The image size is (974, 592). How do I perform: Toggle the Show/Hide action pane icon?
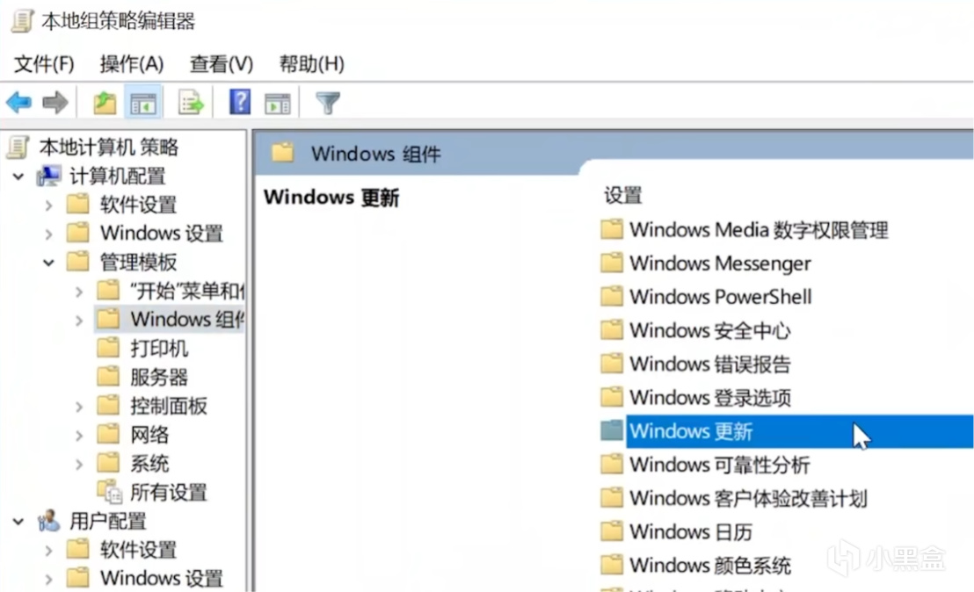click(277, 103)
